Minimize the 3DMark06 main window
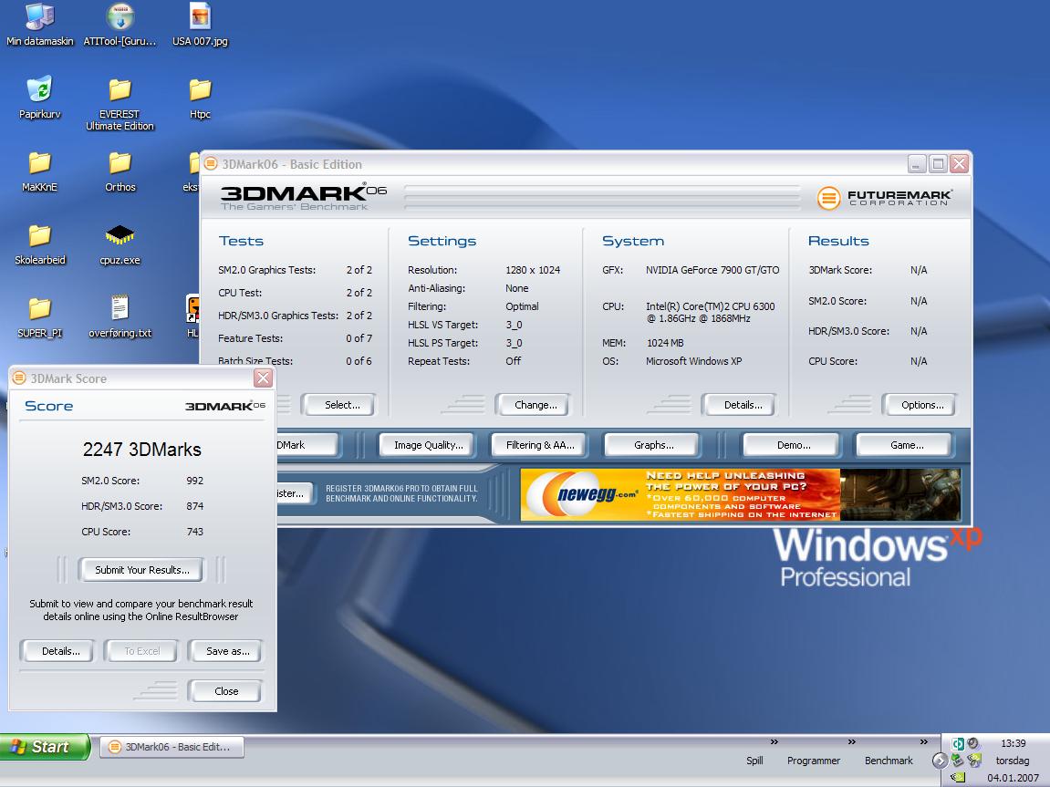 917,163
